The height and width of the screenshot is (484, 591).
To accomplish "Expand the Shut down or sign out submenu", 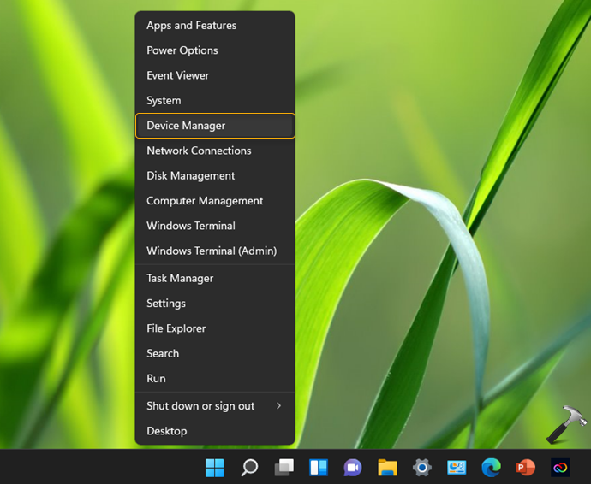I will (214, 406).
